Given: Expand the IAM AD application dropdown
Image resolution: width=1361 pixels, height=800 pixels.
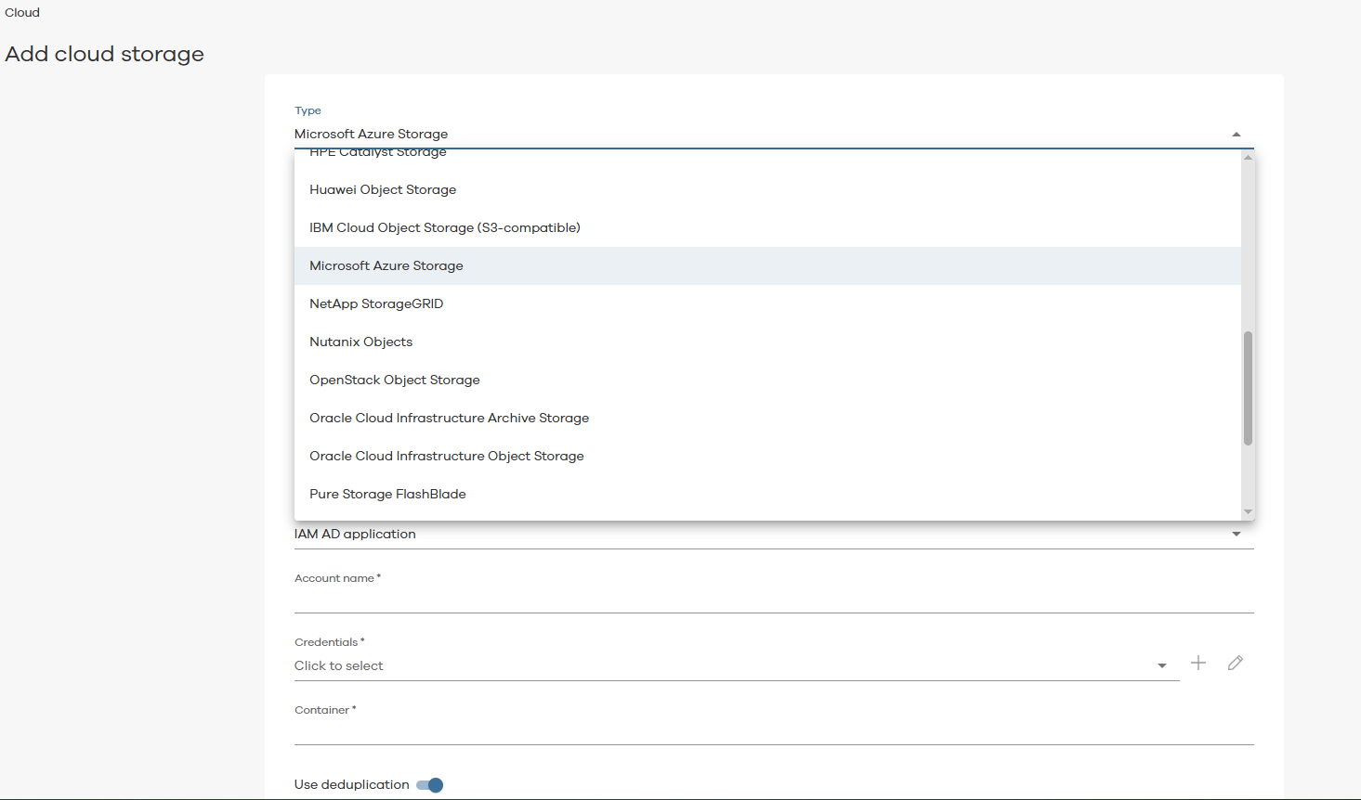Looking at the screenshot, I should (1236, 535).
